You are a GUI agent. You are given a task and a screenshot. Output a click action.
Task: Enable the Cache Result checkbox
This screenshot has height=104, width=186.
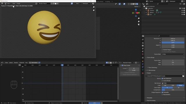pos(162,81)
